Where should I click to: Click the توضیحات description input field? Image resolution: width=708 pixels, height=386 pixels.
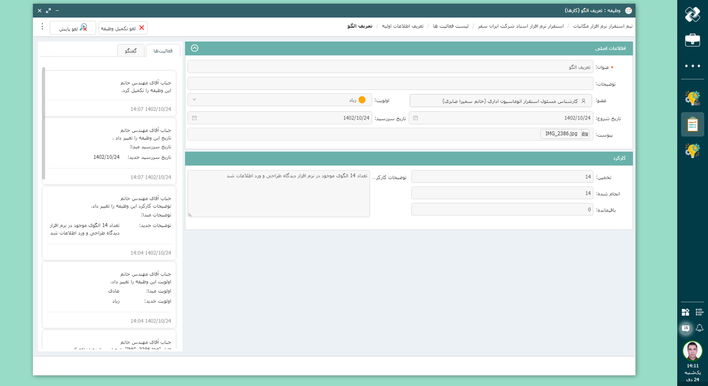point(390,84)
